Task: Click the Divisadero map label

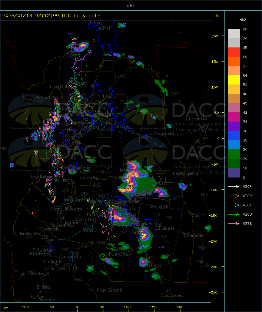Action: 90,177
